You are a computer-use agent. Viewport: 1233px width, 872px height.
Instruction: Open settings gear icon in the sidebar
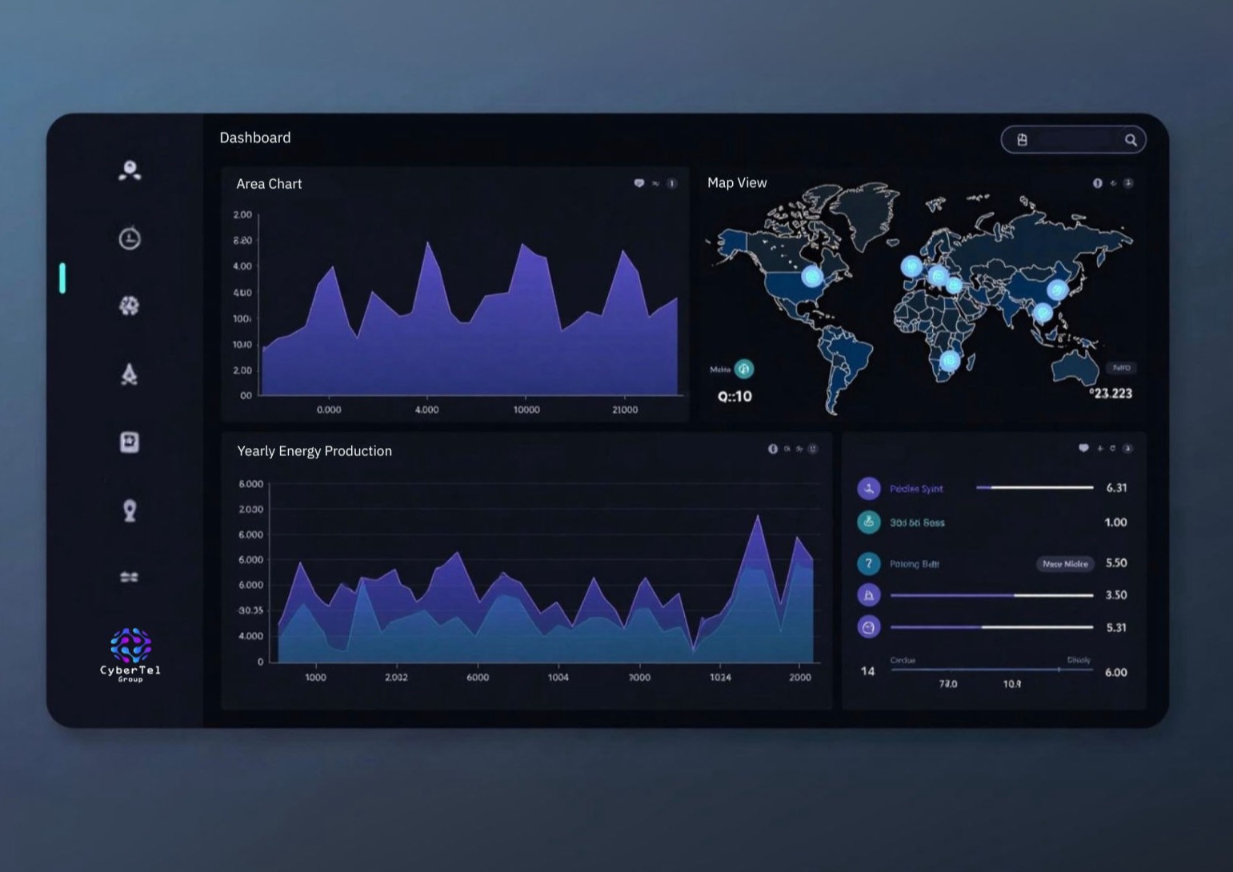(x=130, y=306)
